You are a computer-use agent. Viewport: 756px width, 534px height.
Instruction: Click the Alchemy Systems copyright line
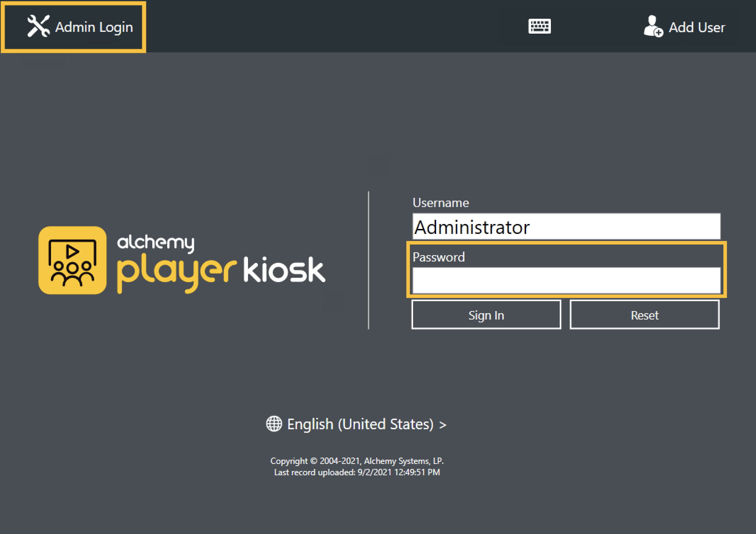click(357, 461)
